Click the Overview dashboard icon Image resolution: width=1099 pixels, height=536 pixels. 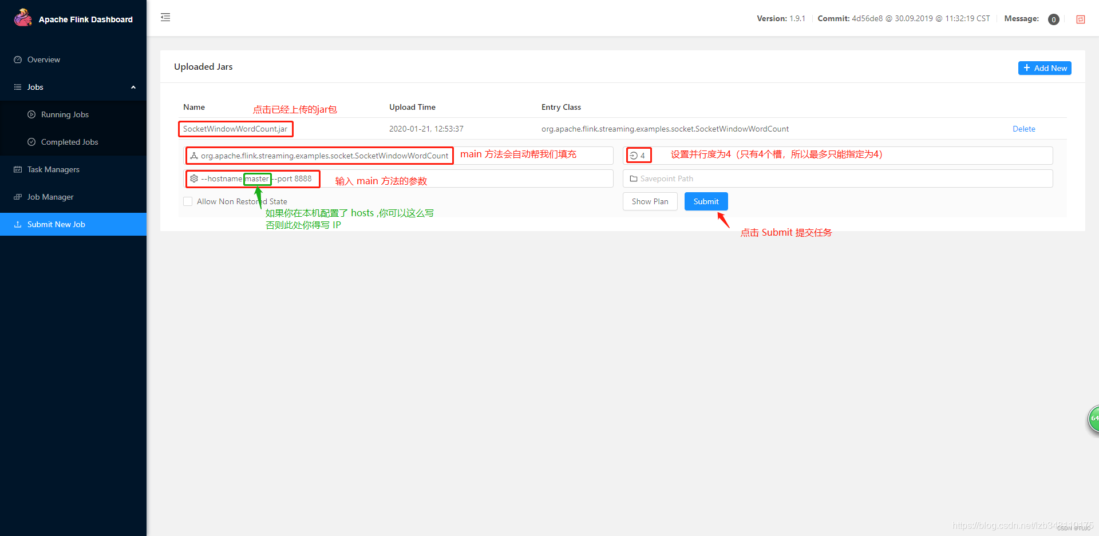pyautogui.click(x=18, y=59)
